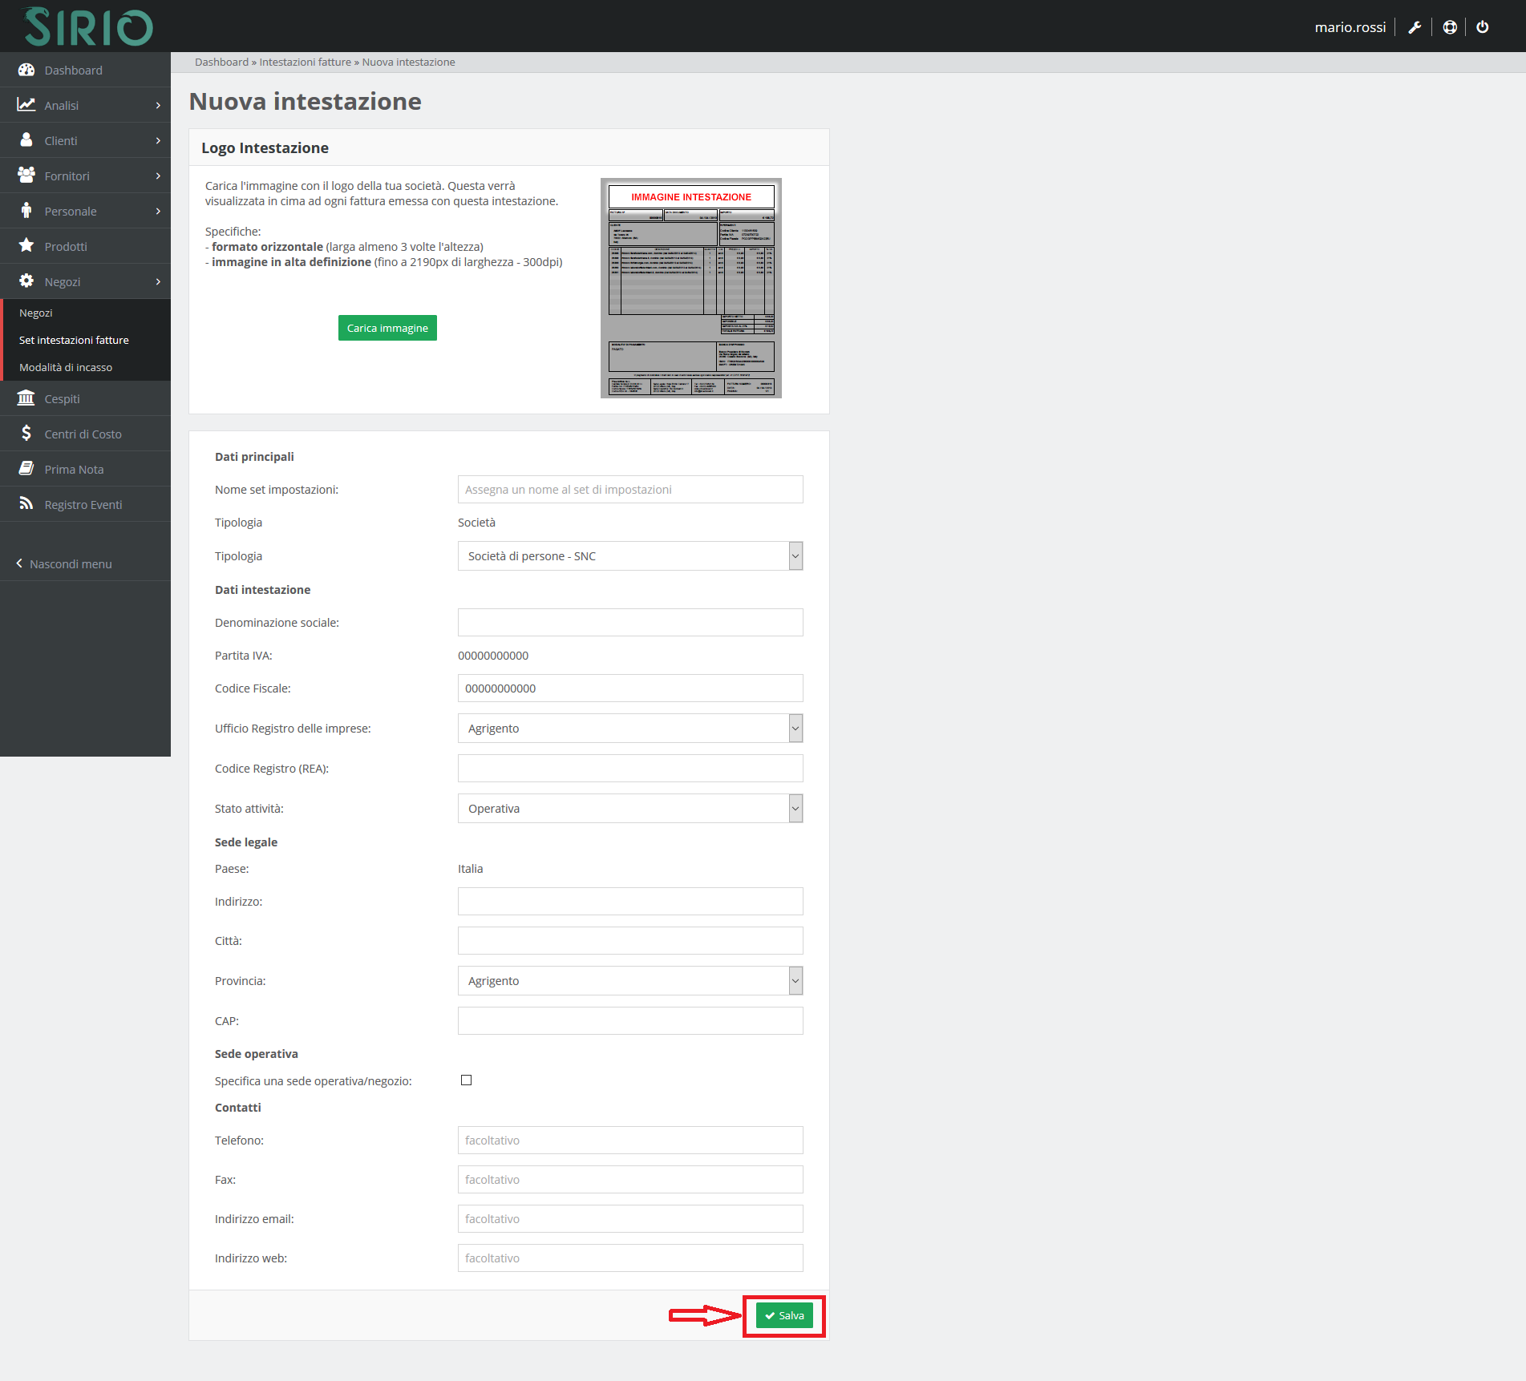This screenshot has width=1526, height=1381.
Task: Select the Centri di Costo dollar icon
Action: (x=26, y=434)
